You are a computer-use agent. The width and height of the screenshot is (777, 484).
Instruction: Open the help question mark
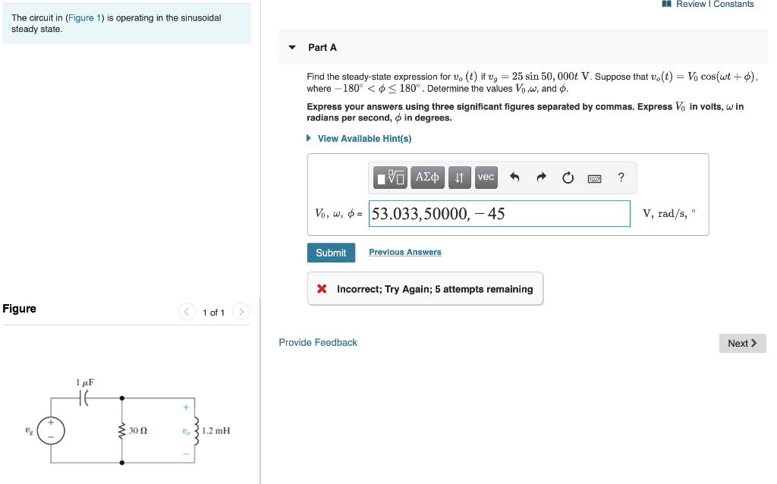(x=621, y=178)
